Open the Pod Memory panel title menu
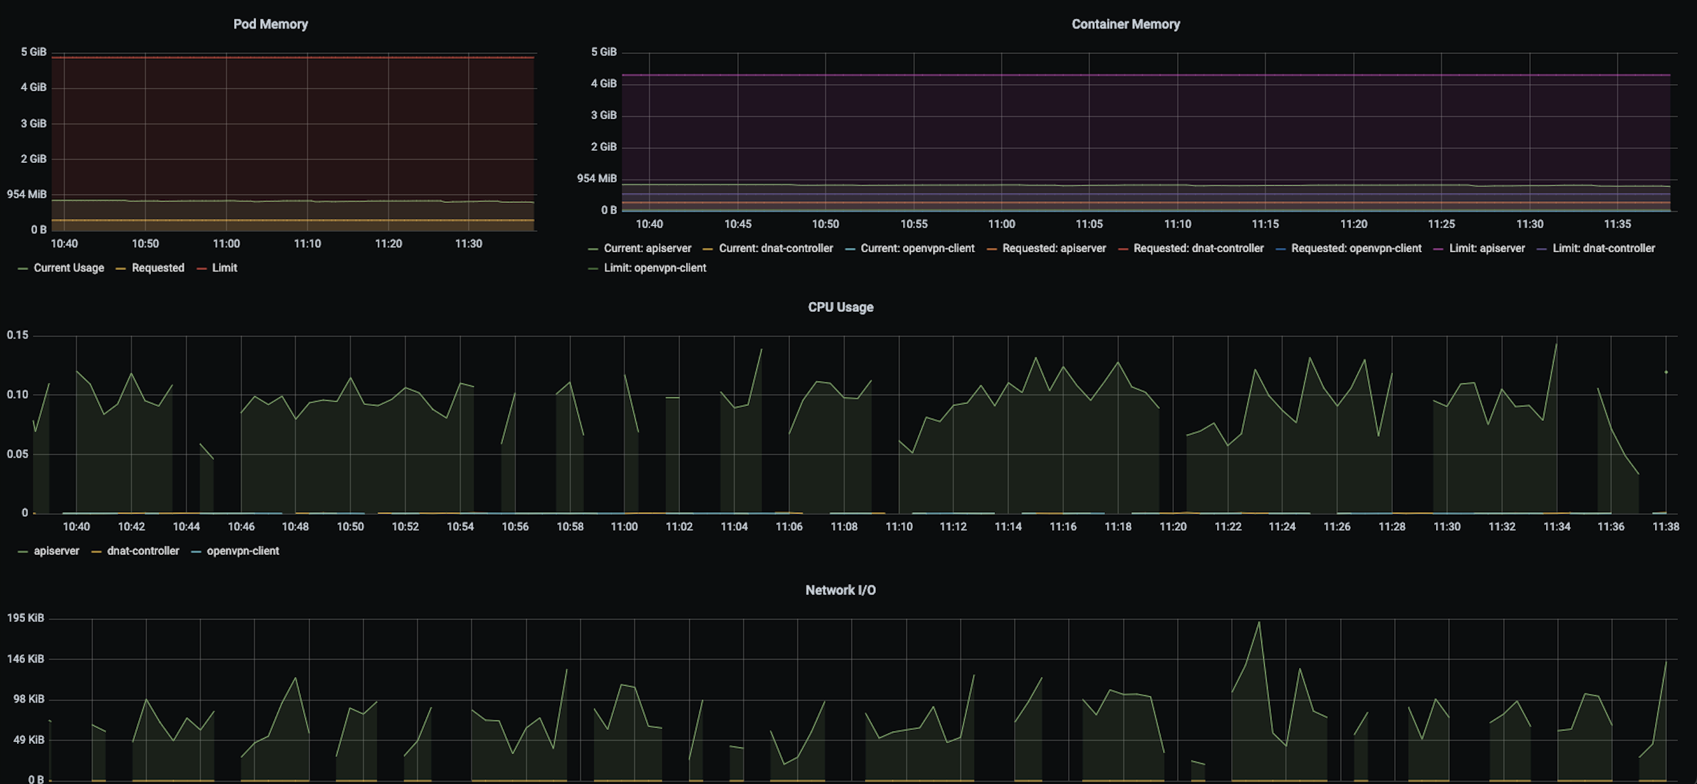This screenshot has height=784, width=1697. pyautogui.click(x=270, y=24)
